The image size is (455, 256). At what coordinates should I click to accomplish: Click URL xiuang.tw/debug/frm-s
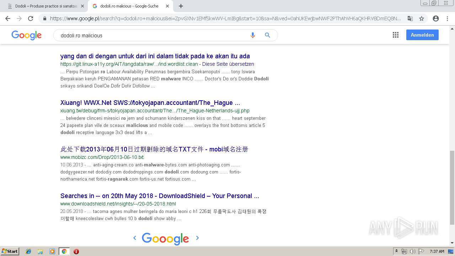(155, 111)
